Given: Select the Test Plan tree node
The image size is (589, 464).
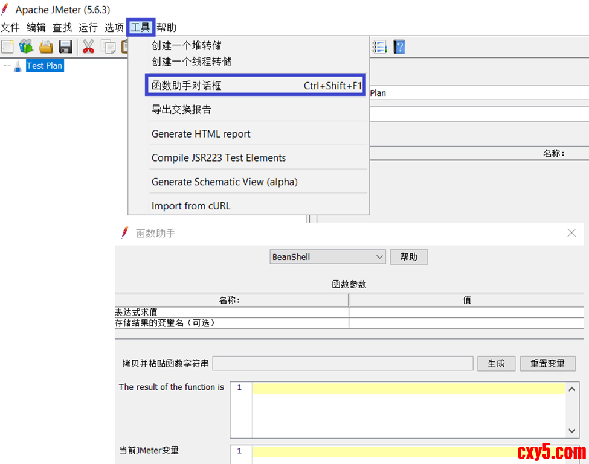Looking at the screenshot, I should 44,66.
